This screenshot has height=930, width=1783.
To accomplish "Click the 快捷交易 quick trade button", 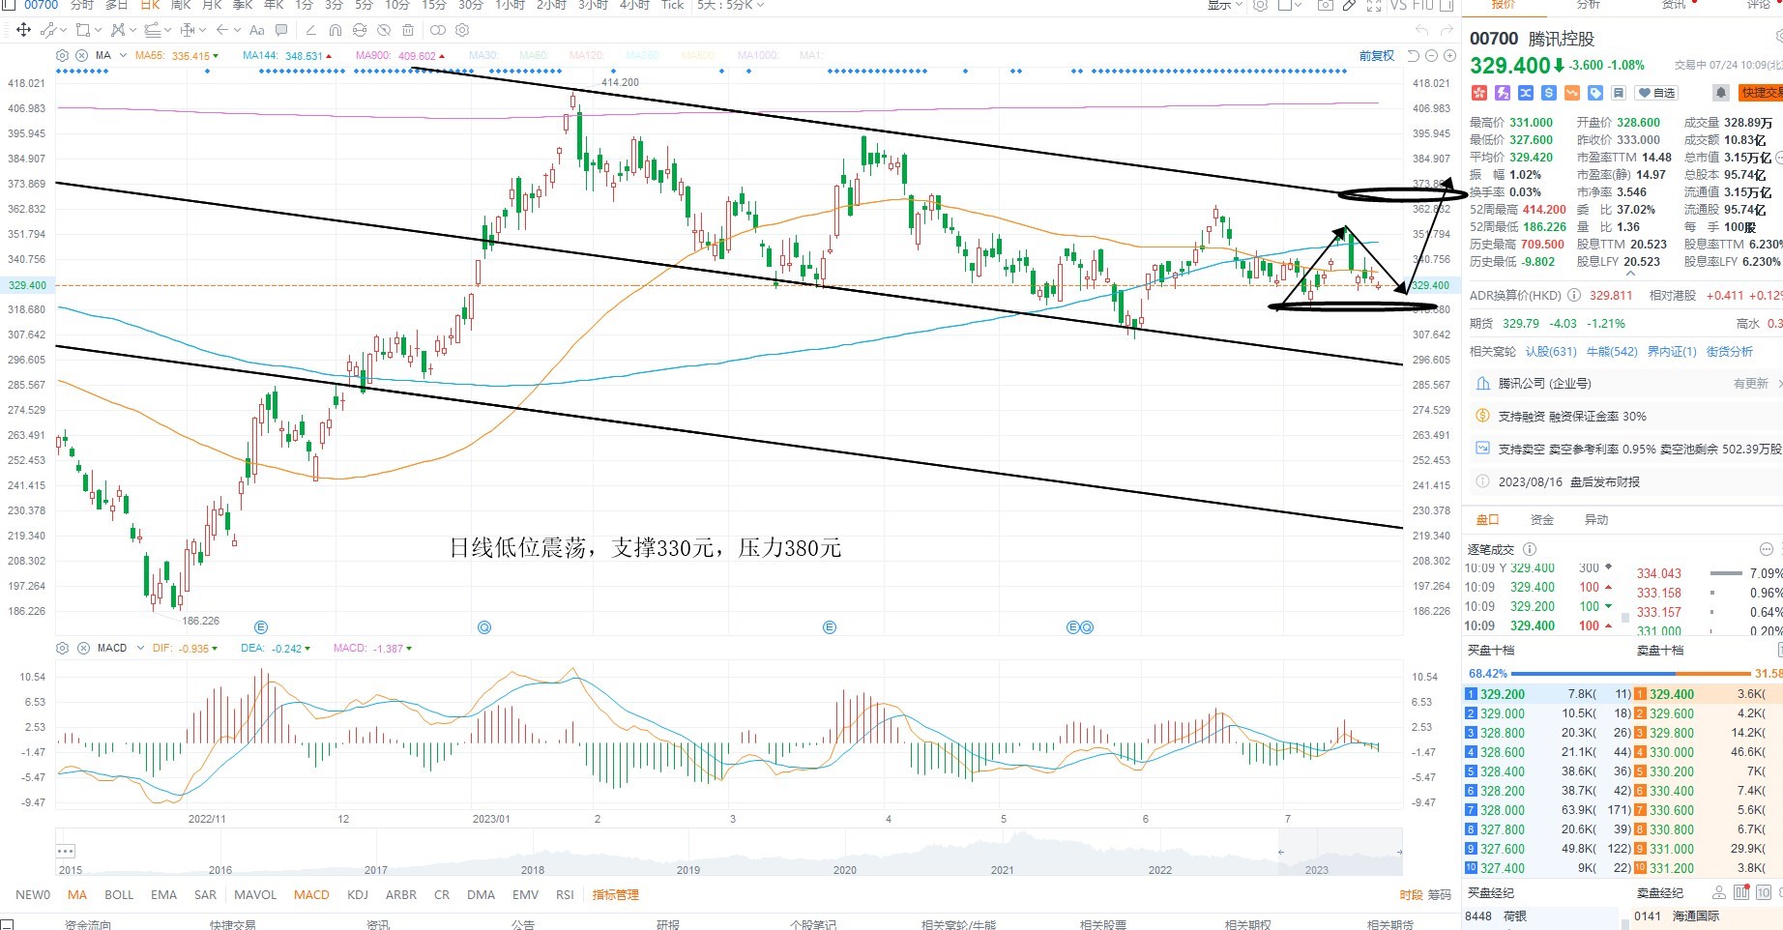I will (1761, 93).
